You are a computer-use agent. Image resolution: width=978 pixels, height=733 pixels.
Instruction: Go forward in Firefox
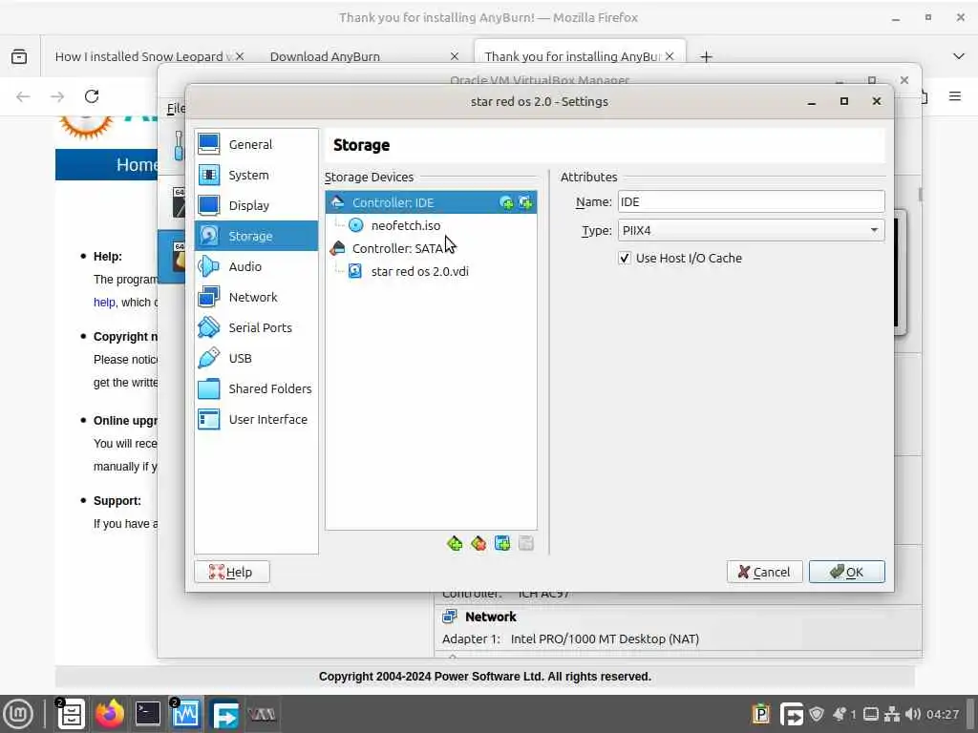[x=57, y=96]
